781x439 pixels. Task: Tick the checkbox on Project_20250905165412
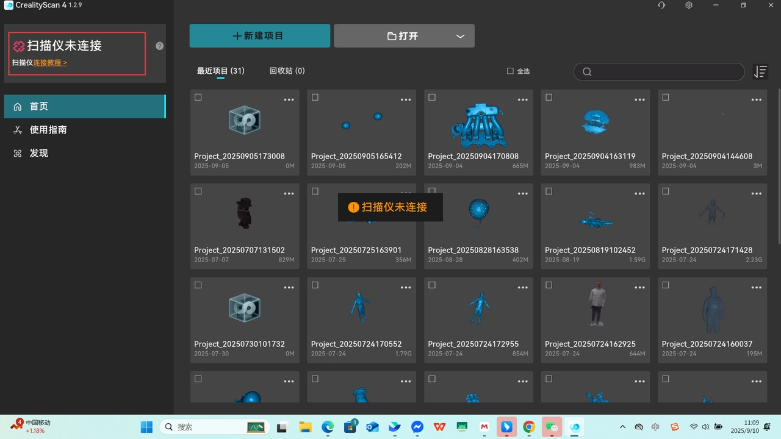coord(315,98)
